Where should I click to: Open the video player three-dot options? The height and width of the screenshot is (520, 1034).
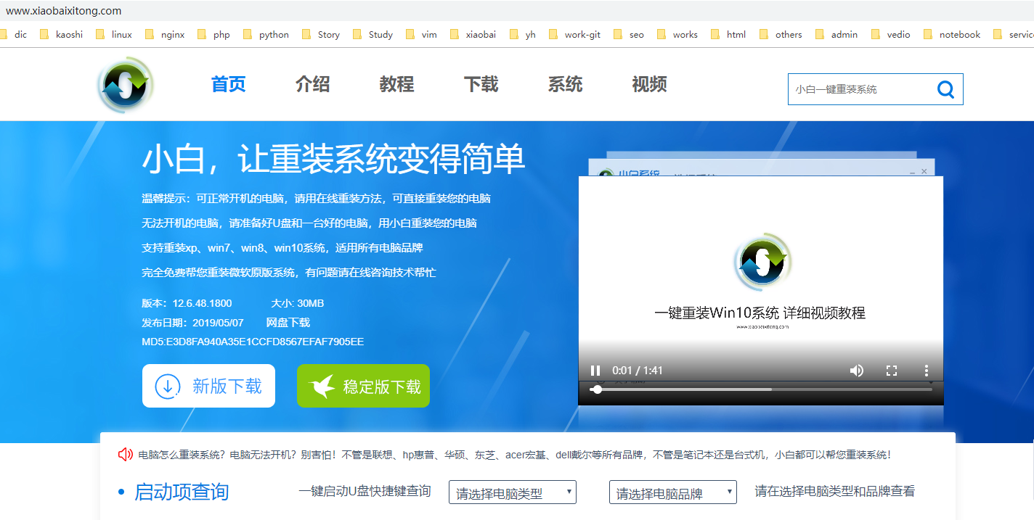926,370
